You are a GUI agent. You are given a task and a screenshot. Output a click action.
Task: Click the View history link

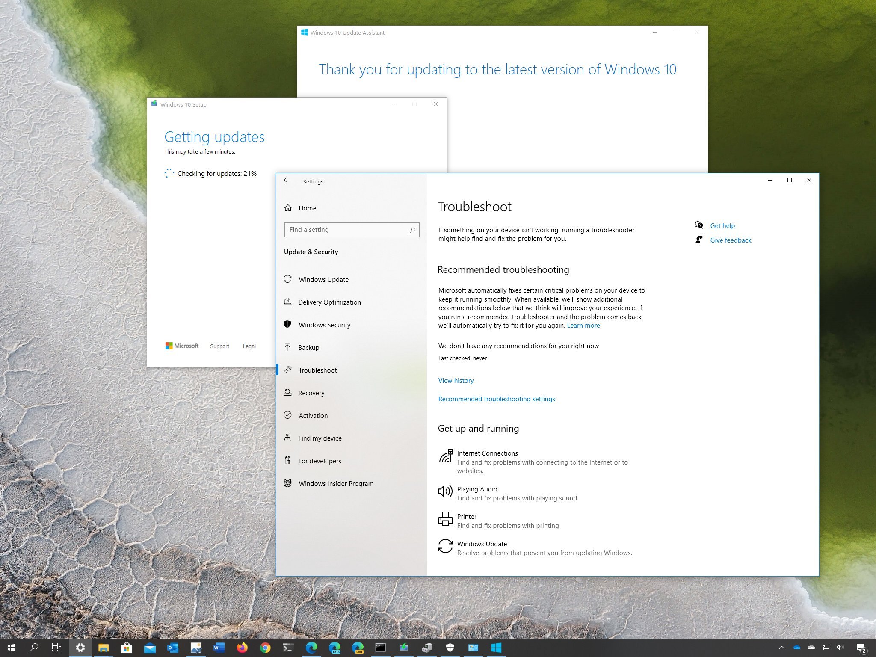coord(456,379)
